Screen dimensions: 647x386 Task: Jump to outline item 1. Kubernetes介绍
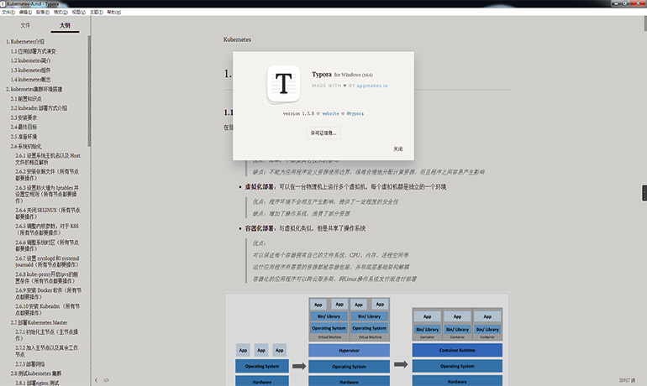[25, 42]
